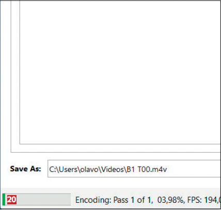Screen dimensions: 221x210
Task: Place cursor on B1 T00.m4v filename
Action: click(x=147, y=169)
